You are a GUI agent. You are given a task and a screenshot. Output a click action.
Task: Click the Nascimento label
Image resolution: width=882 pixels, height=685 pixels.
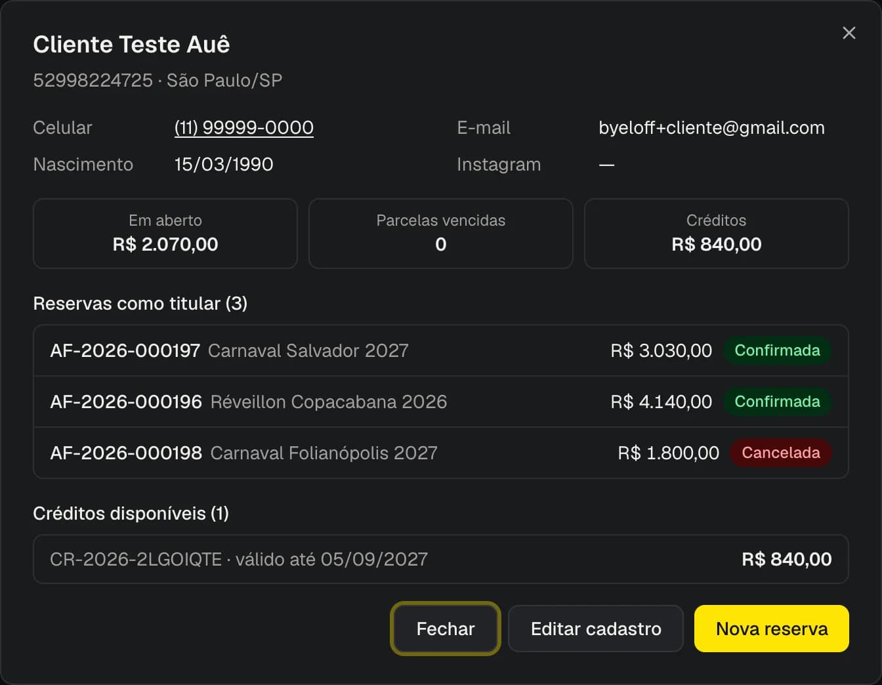click(x=83, y=164)
